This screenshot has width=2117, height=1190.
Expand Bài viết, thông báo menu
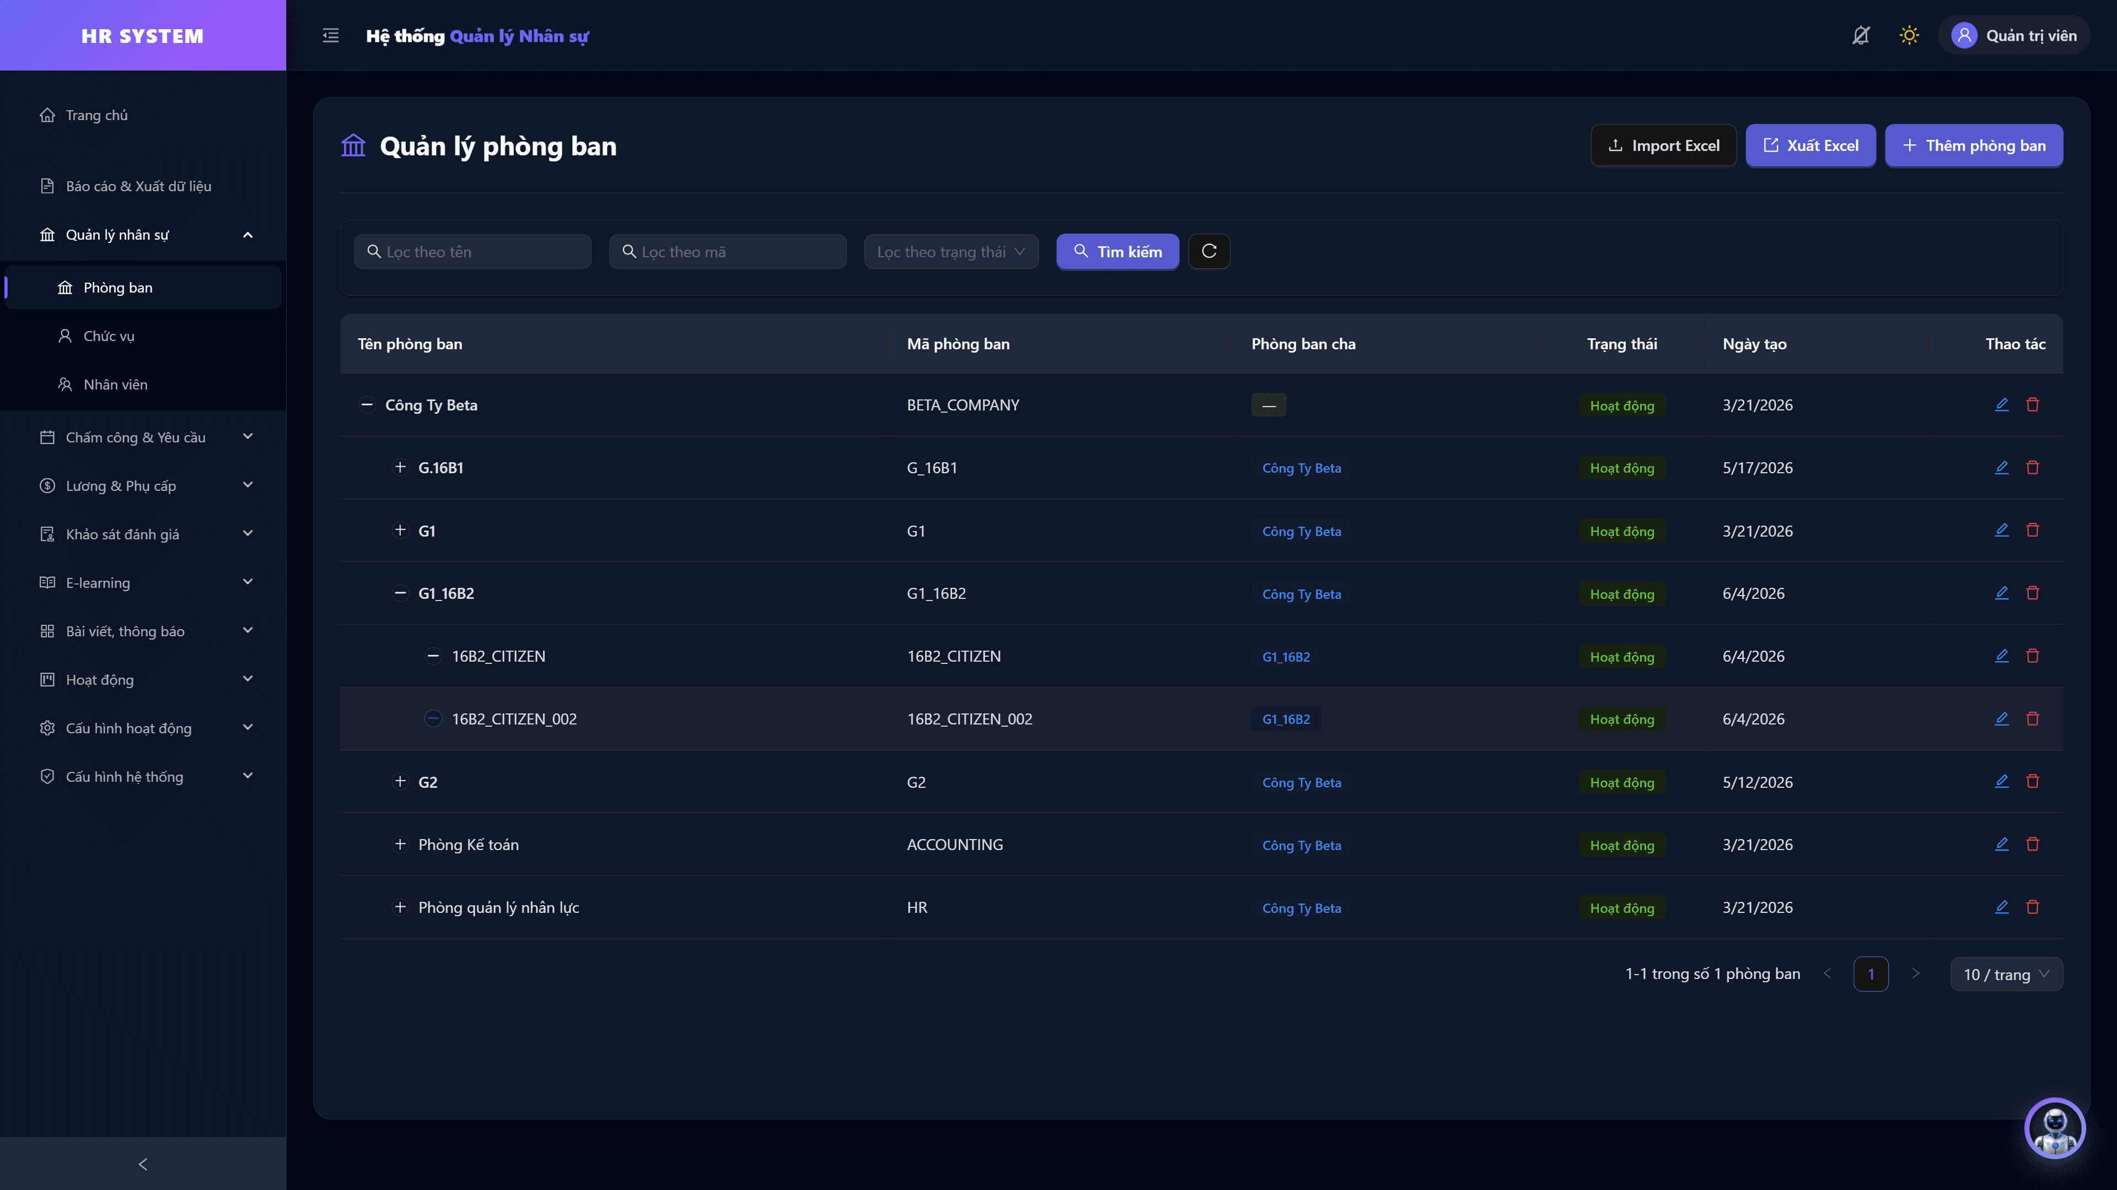coord(143,631)
